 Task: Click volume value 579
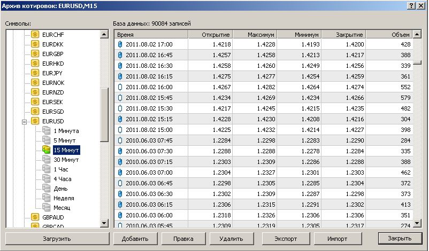(x=405, y=98)
